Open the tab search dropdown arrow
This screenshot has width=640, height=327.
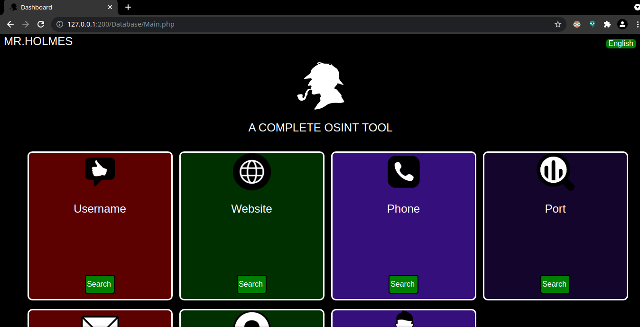click(637, 7)
